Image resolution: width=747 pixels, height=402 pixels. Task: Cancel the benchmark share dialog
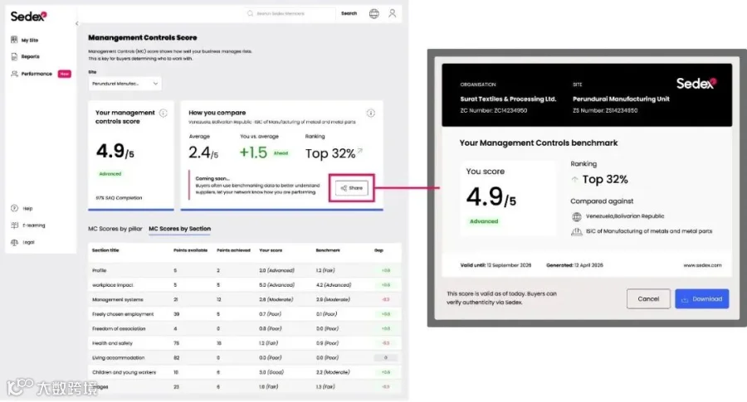pyautogui.click(x=648, y=298)
